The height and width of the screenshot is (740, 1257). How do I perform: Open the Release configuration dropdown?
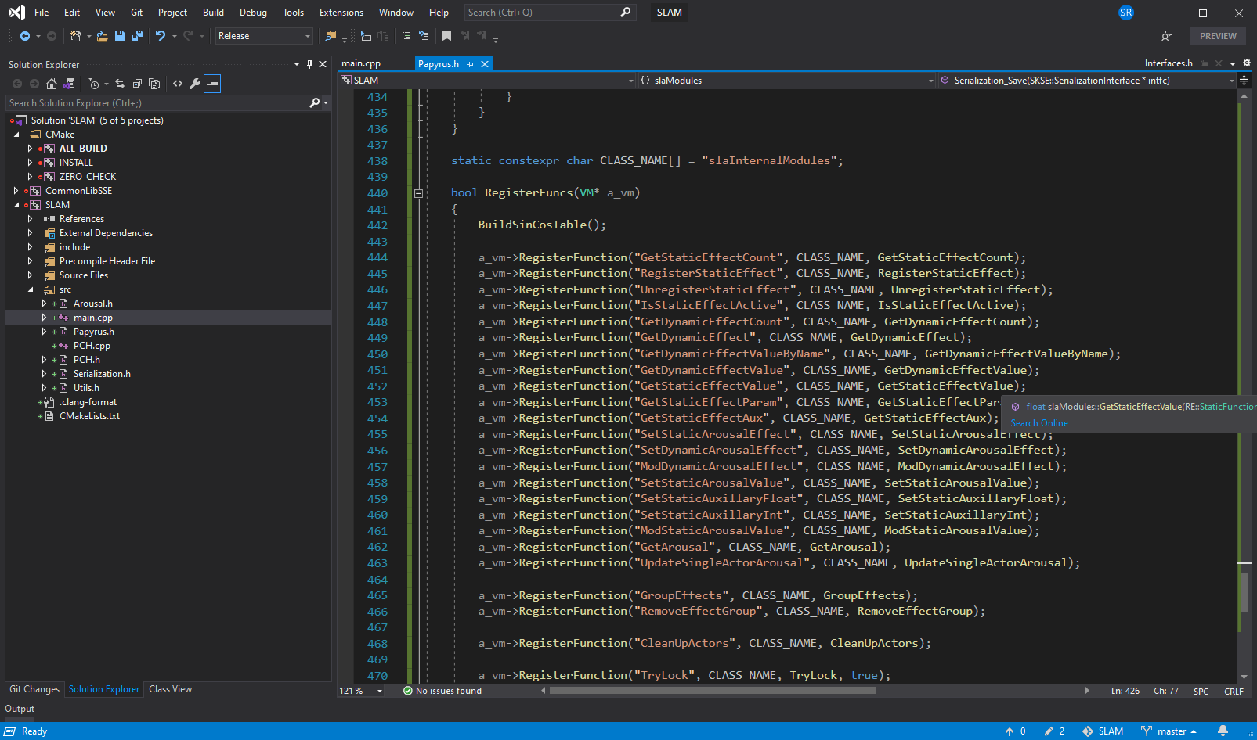tap(265, 36)
